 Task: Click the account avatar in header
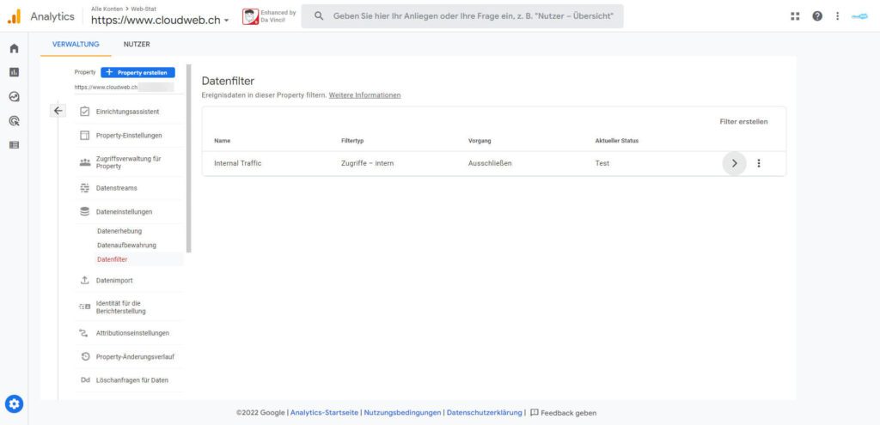coord(859,16)
